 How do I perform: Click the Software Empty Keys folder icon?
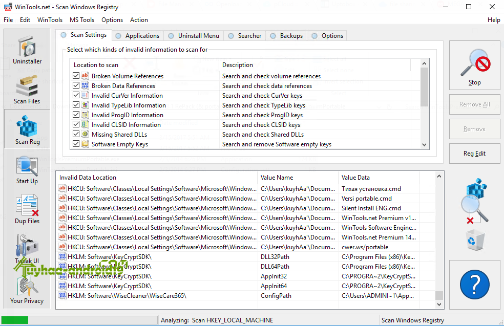(85, 144)
